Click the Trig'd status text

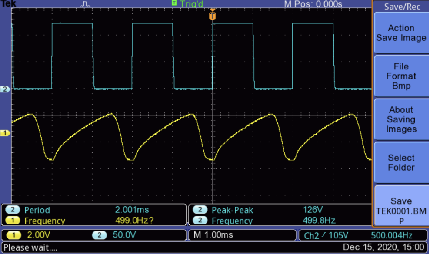(191, 4)
